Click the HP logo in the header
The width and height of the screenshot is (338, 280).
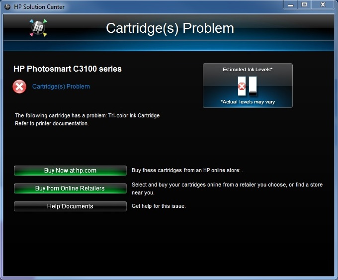[x=38, y=28]
